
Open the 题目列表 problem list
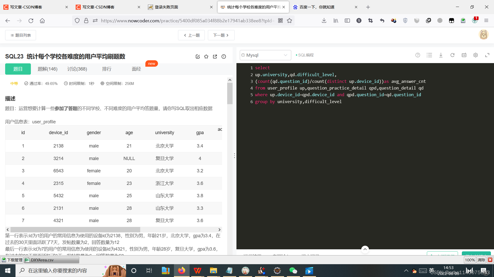click(21, 35)
